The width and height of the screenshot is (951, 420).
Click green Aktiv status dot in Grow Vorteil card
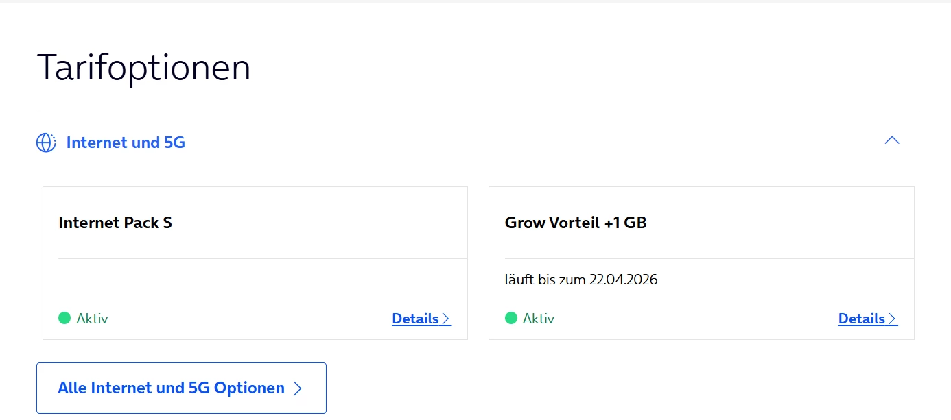tap(510, 318)
